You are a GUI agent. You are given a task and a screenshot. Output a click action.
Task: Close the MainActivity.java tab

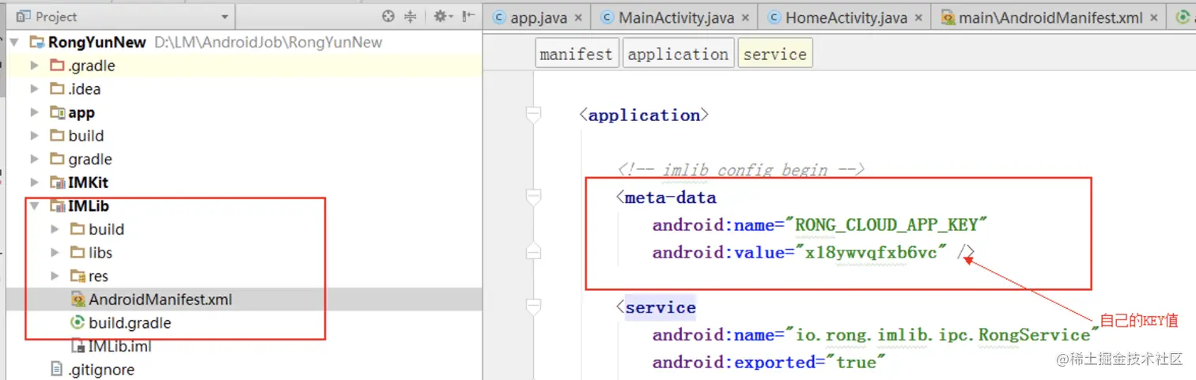(746, 17)
